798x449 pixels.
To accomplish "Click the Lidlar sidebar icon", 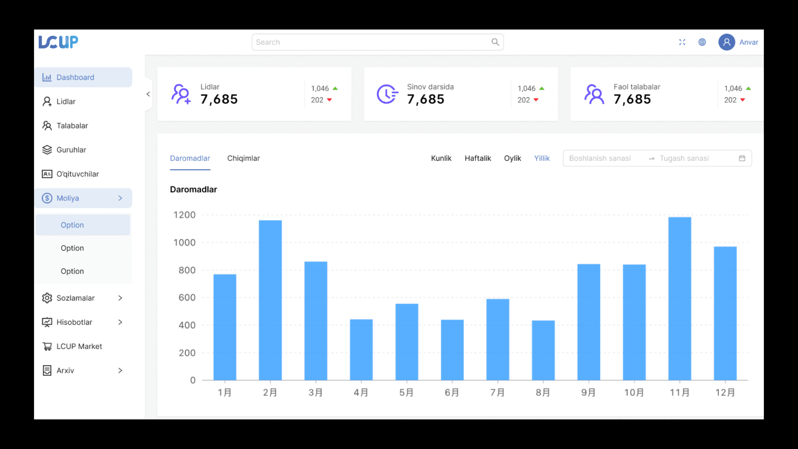I will point(47,101).
